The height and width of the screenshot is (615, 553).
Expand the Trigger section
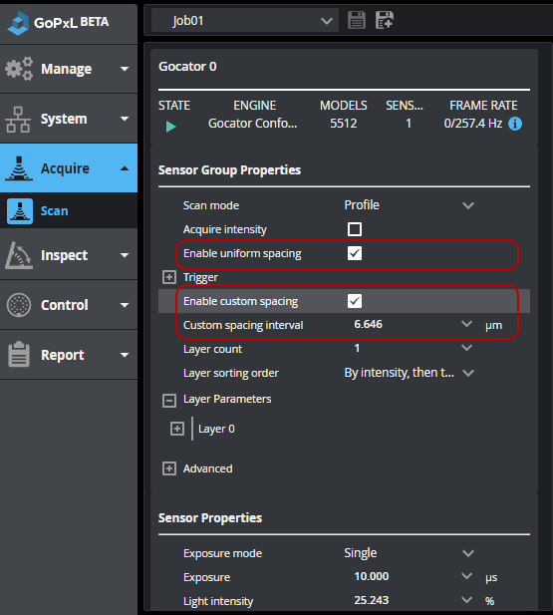[x=169, y=277]
